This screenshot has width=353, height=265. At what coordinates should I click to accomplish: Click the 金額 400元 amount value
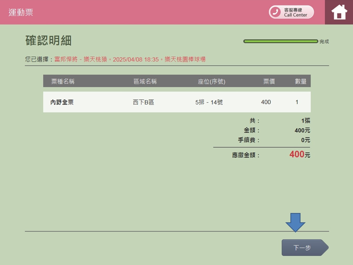pyautogui.click(x=302, y=130)
